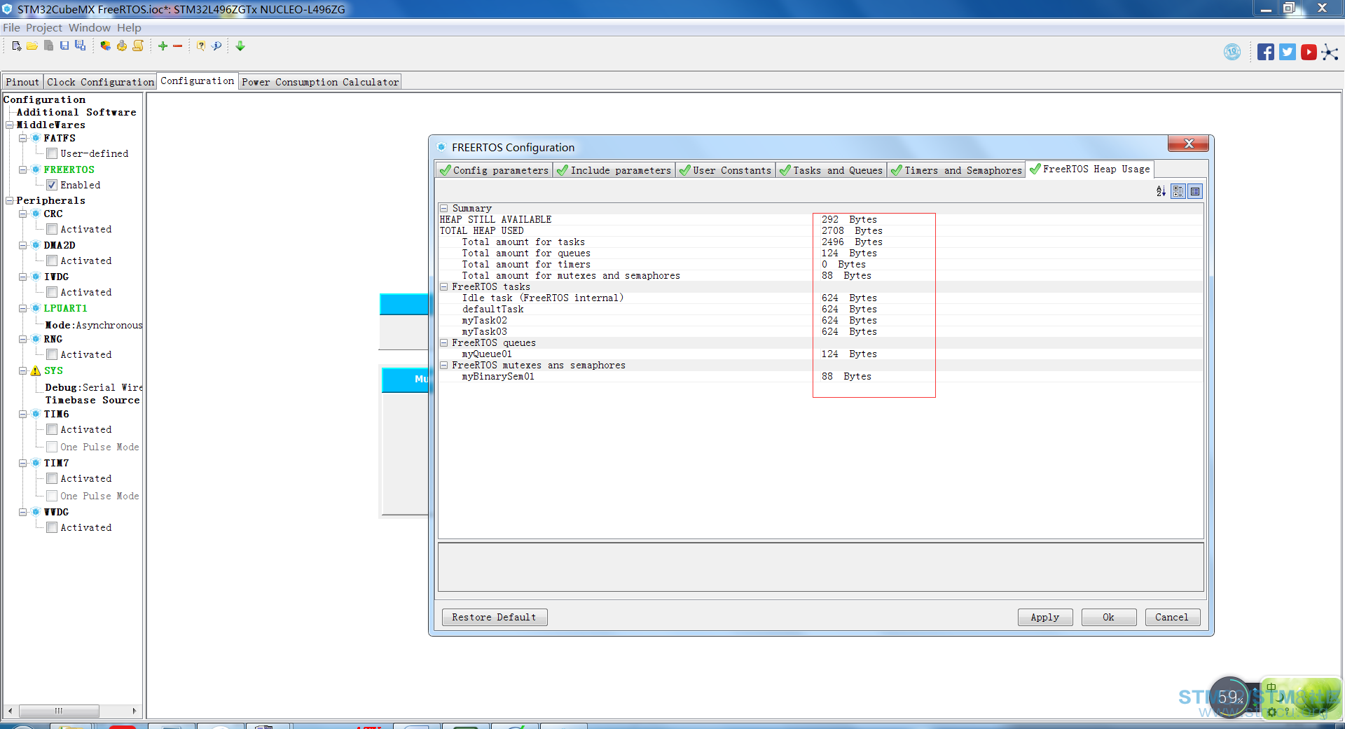Enable the FATFS User-defined checkbox
The width and height of the screenshot is (1345, 729).
point(52,154)
